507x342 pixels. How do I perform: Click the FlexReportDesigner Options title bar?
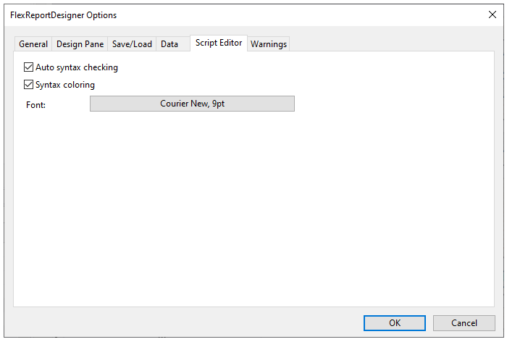(217, 14)
